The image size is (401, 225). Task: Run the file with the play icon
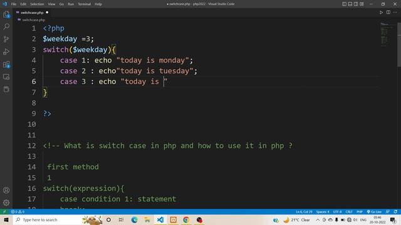(381, 12)
